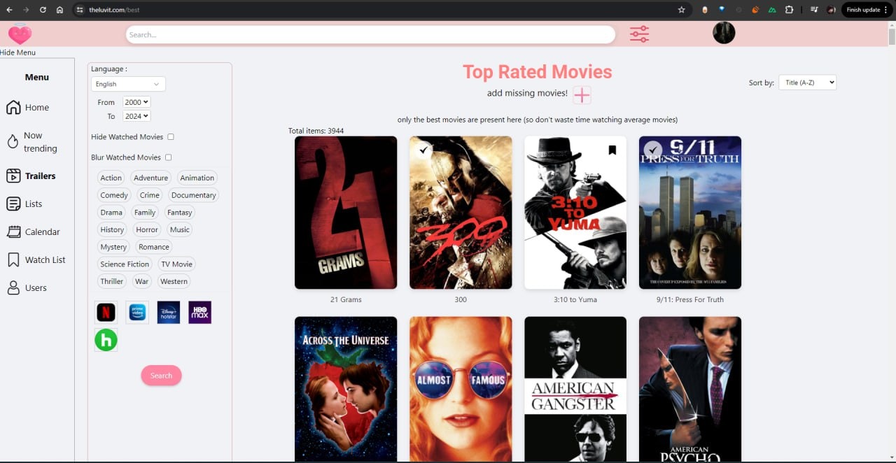The height and width of the screenshot is (463, 896).
Task: Select the Romance genre tag
Action: (154, 247)
